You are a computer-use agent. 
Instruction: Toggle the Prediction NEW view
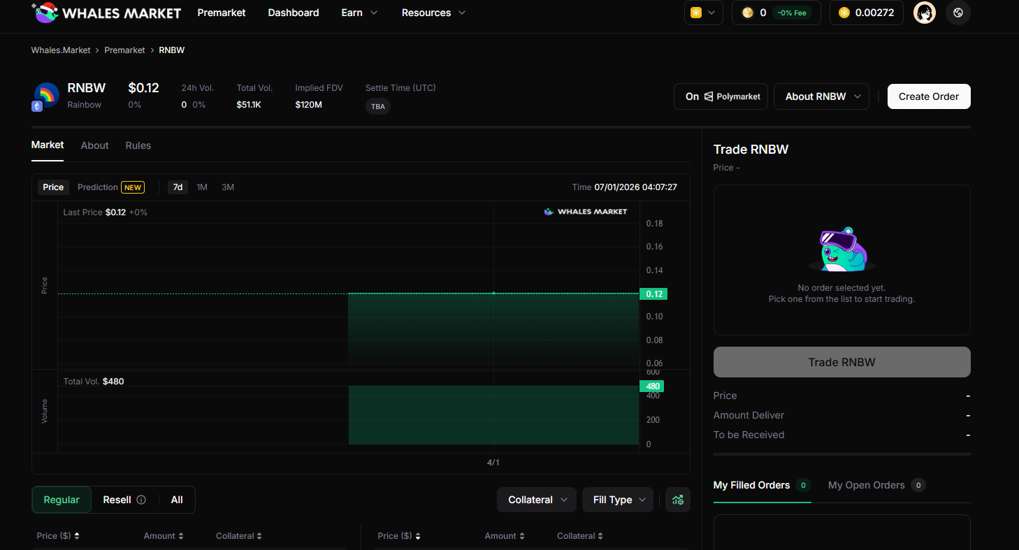tap(110, 187)
